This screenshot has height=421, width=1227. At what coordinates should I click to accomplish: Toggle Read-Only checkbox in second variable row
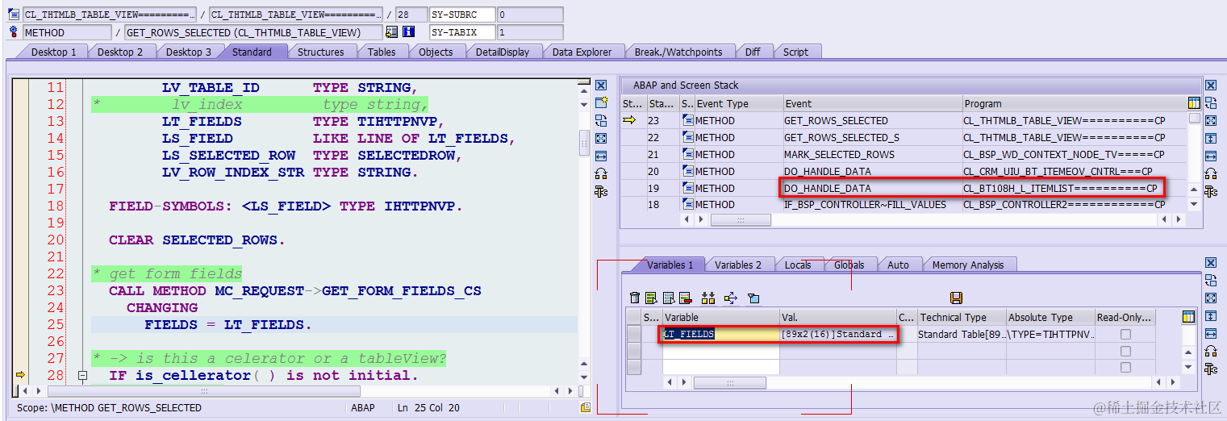[1125, 351]
